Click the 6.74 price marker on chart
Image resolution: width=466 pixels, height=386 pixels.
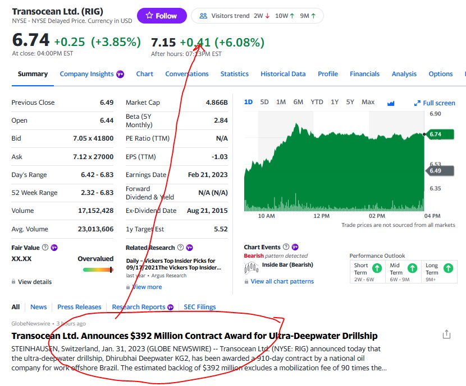pyautogui.click(x=439, y=134)
